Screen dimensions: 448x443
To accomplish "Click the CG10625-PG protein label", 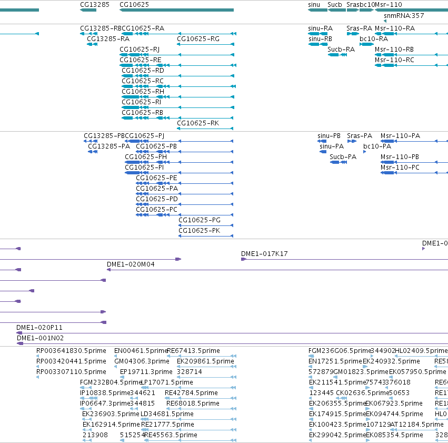I will (200, 220).
